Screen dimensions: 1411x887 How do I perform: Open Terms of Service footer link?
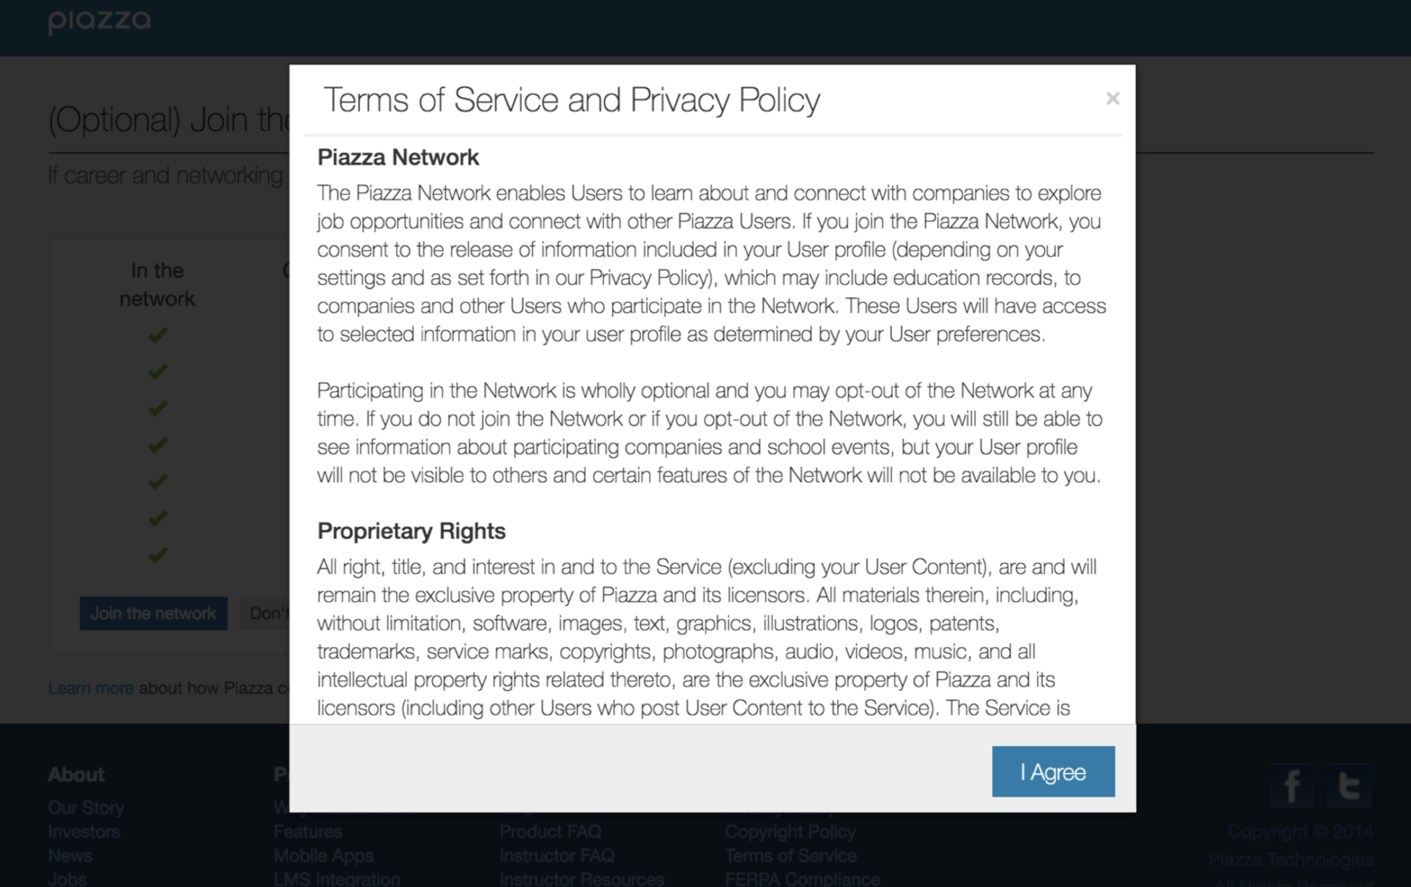[791, 856]
